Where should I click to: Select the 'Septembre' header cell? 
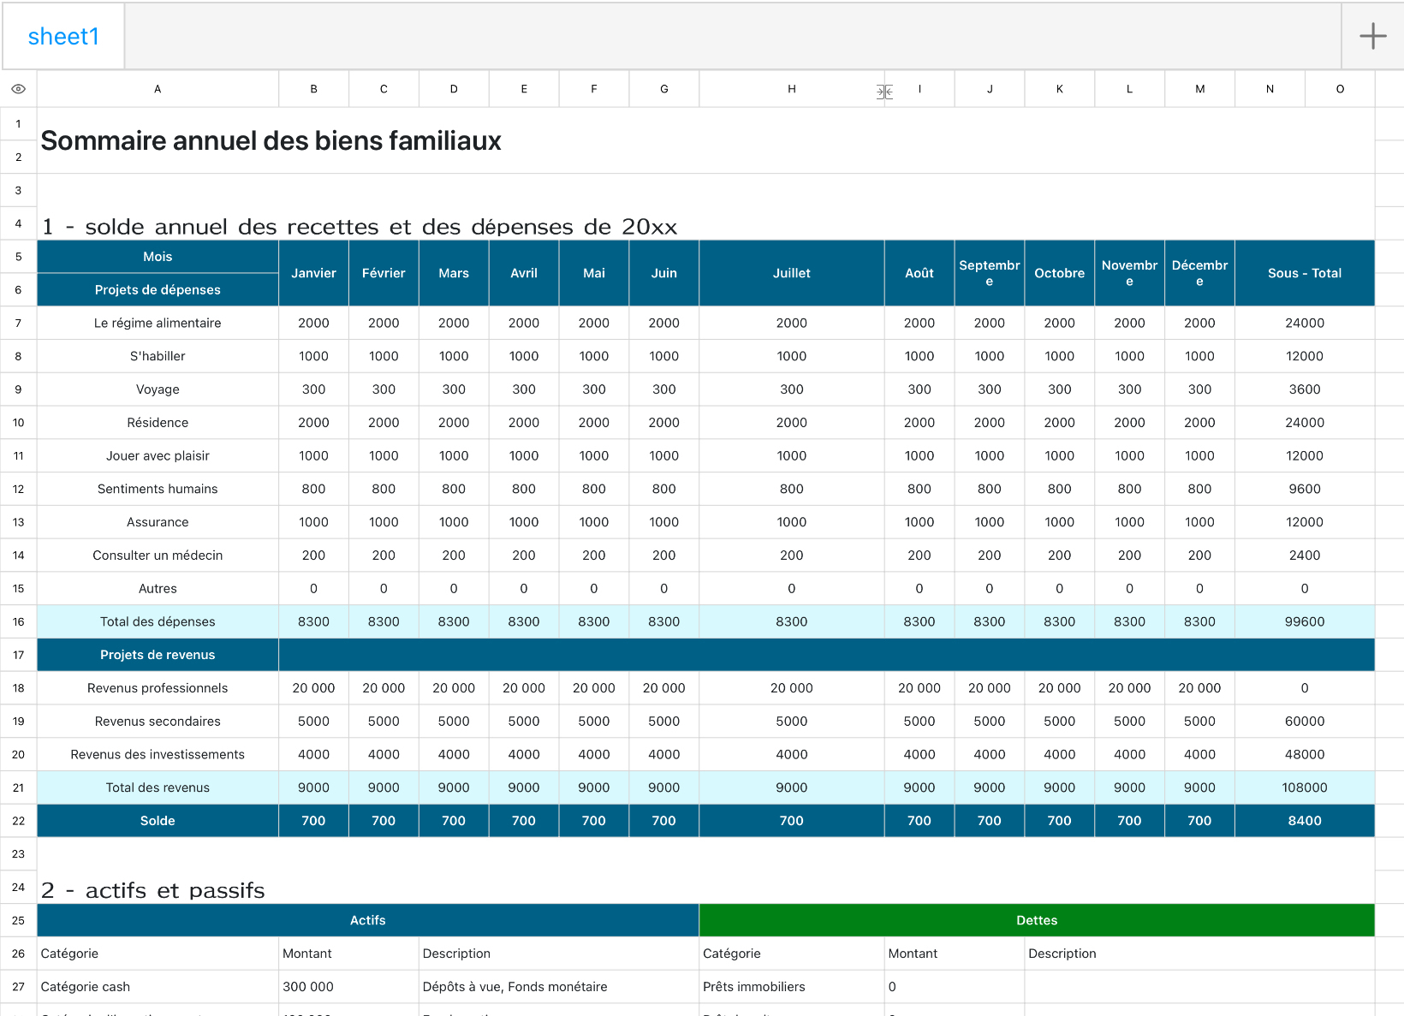click(990, 273)
